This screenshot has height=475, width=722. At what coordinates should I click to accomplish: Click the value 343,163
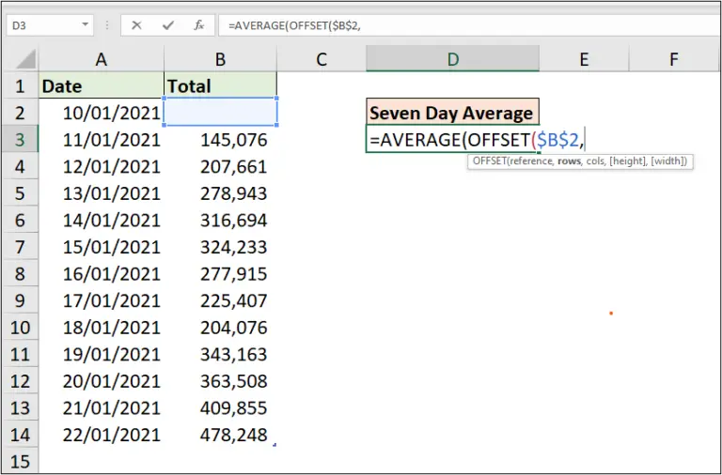[233, 354]
